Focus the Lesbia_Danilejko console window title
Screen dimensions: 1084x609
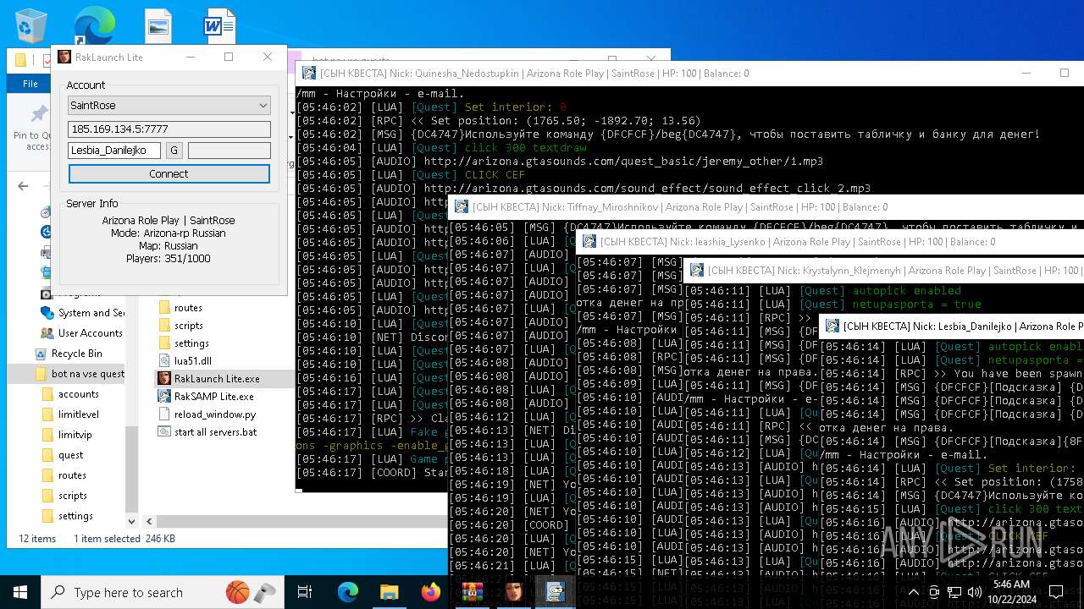pos(964,326)
